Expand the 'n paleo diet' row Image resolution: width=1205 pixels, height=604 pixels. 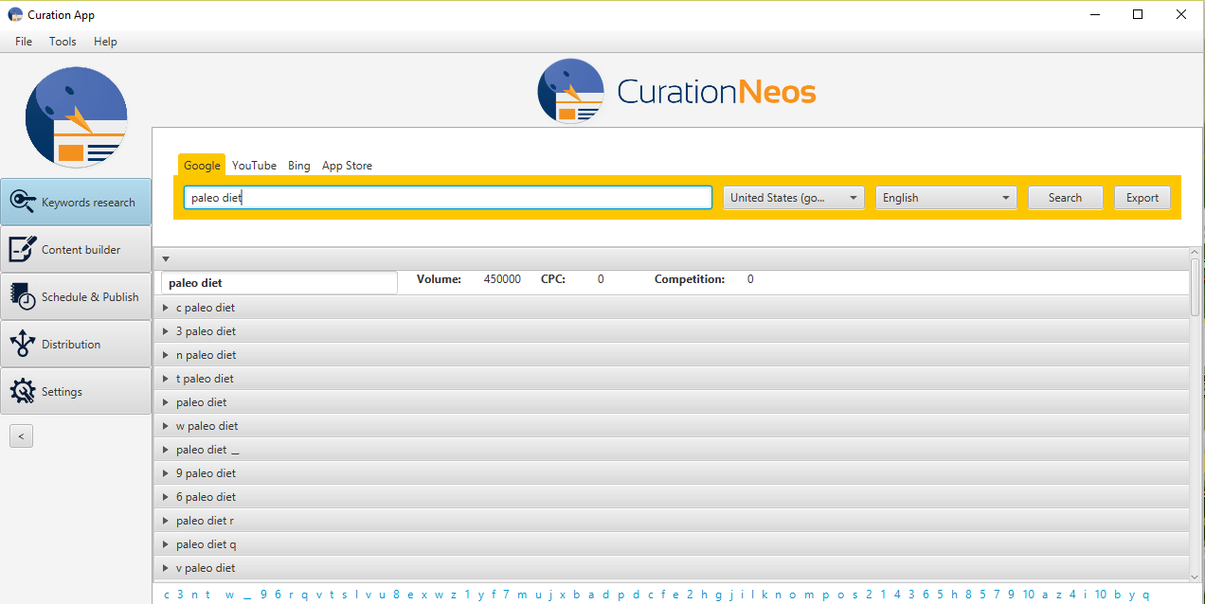pos(671,355)
